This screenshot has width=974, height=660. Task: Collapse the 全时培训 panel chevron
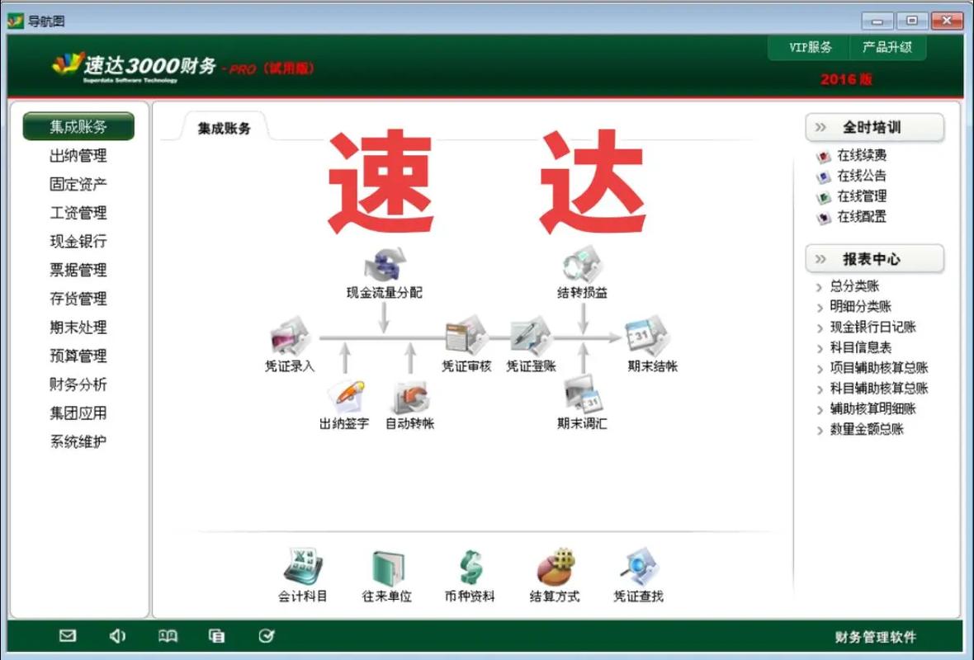(x=820, y=127)
